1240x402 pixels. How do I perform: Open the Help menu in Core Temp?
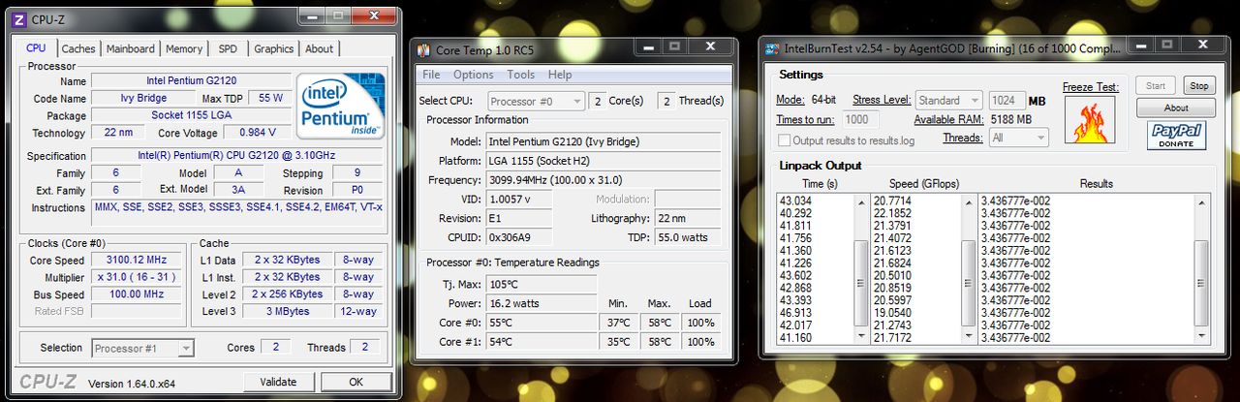coord(560,75)
